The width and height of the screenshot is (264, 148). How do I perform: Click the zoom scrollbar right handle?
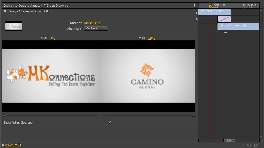pos(233,141)
